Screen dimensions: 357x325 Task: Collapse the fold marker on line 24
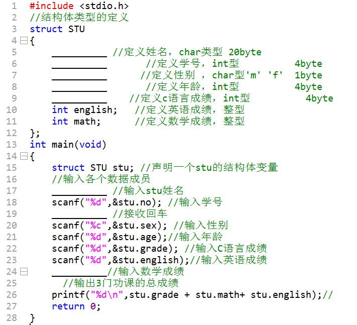(x=24, y=272)
